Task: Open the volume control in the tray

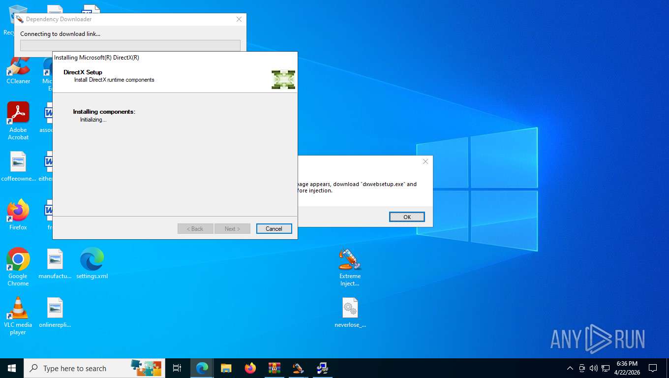Action: click(594, 368)
